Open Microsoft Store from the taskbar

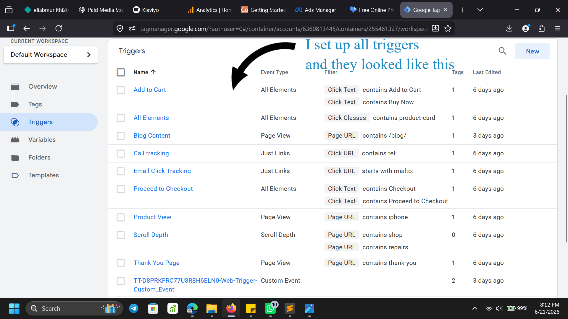(153, 309)
